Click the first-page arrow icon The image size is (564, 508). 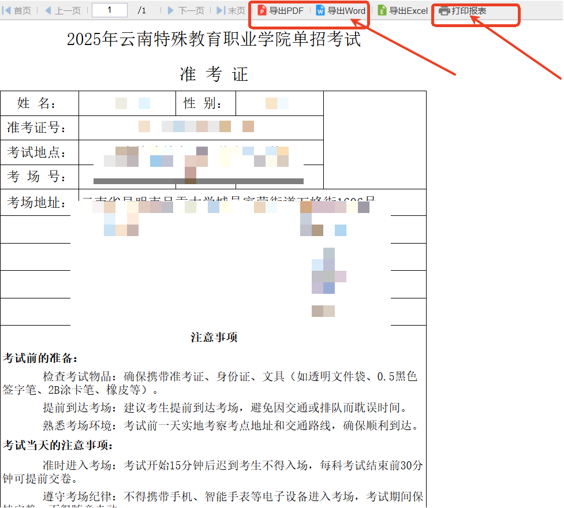pyautogui.click(x=7, y=10)
